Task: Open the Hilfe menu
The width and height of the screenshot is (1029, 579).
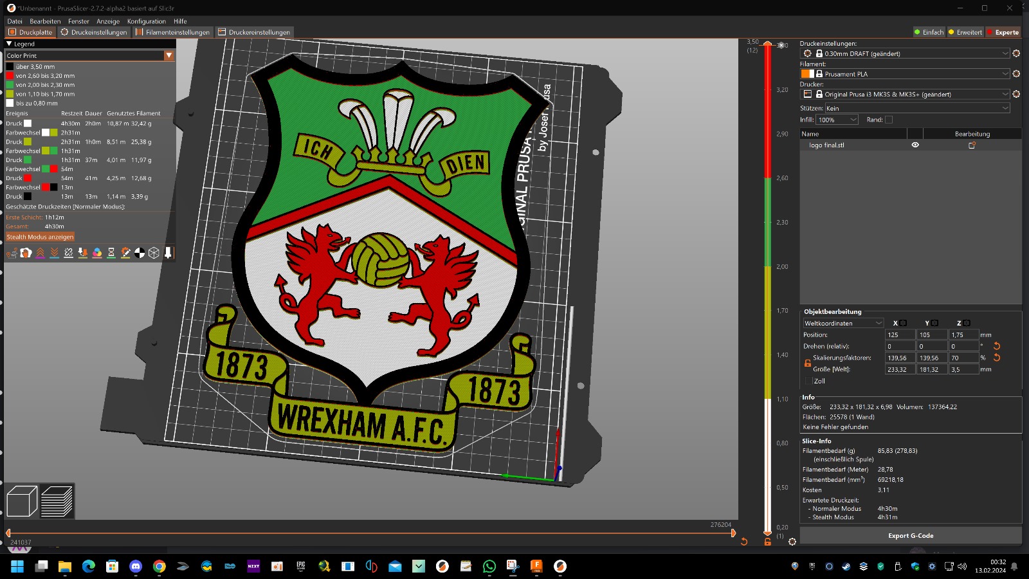Action: click(x=180, y=21)
